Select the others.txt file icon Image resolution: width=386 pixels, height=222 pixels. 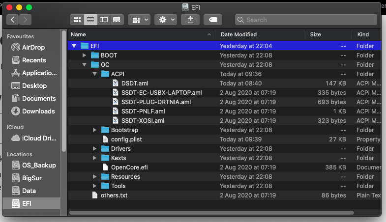click(x=94, y=195)
